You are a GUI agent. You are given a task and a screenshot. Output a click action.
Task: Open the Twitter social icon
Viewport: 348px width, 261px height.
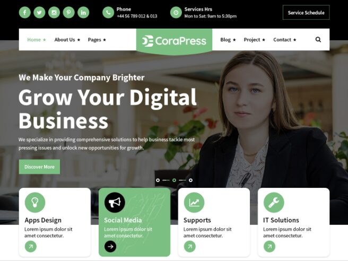pyautogui.click(x=39, y=12)
